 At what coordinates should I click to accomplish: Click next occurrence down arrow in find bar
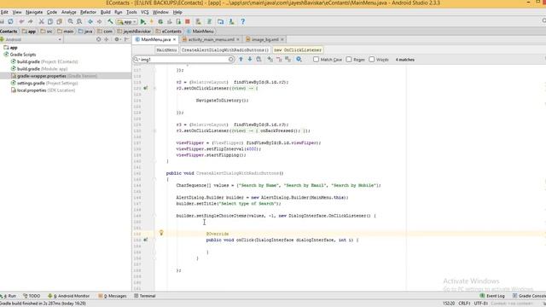[250, 60]
